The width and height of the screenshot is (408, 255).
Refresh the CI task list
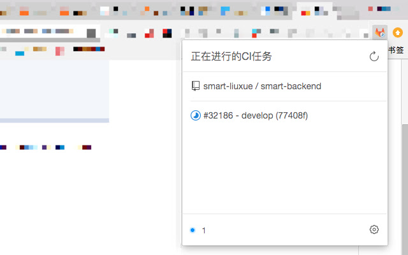tap(374, 56)
